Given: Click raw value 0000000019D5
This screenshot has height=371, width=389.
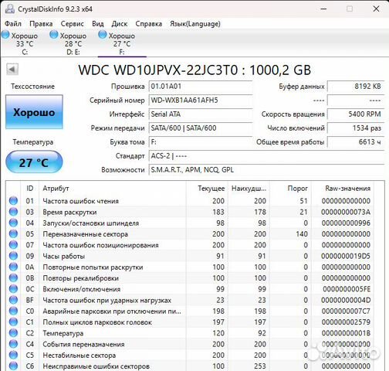Looking at the screenshot, I should pos(346,256).
